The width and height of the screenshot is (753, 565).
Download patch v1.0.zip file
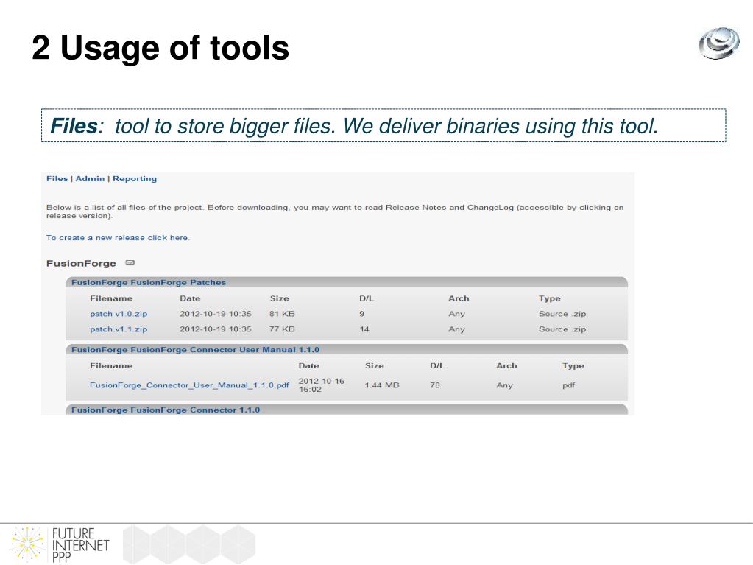click(x=119, y=314)
